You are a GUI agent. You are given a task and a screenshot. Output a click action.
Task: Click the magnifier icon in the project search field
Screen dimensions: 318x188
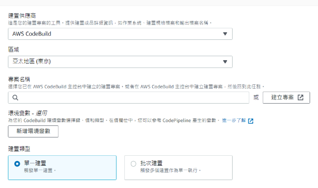pyautogui.click(x=16, y=97)
